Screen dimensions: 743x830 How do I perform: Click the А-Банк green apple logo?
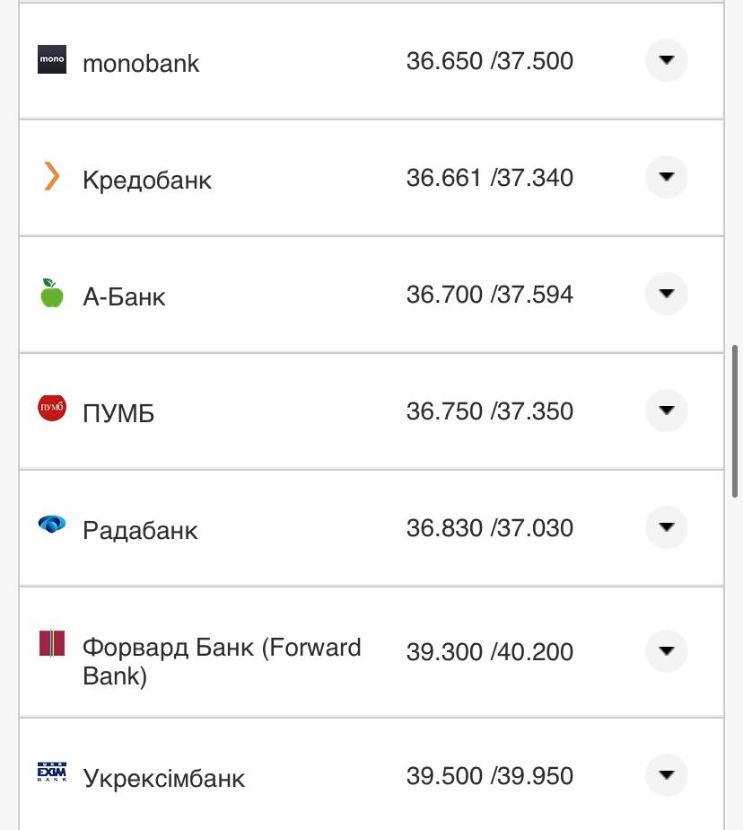tap(52, 293)
